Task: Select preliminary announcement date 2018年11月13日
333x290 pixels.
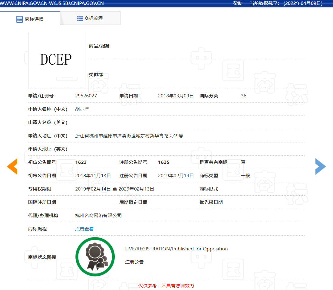Action: click(93, 176)
